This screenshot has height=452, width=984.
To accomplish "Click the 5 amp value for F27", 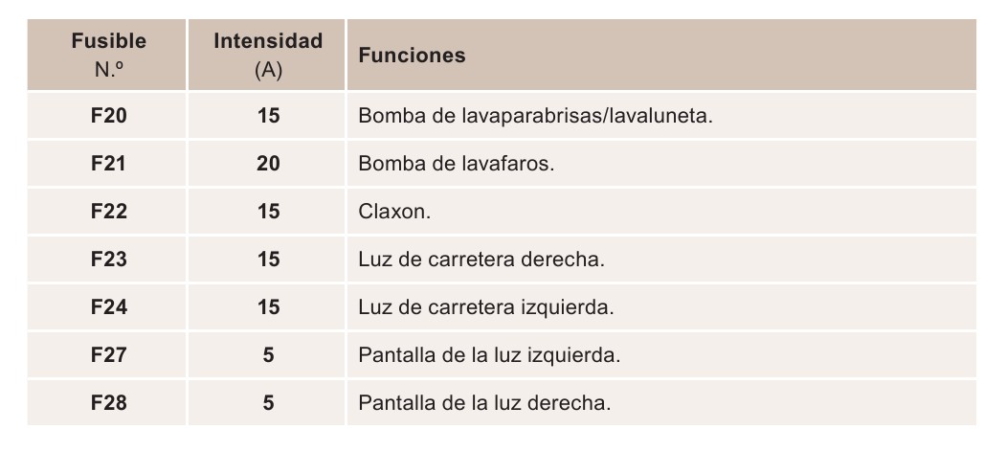I will (x=268, y=354).
